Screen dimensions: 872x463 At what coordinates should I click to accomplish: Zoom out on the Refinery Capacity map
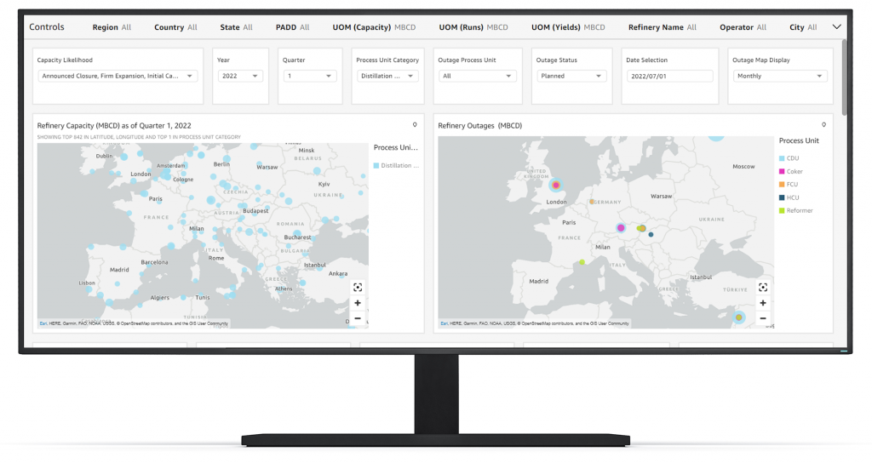[x=358, y=318]
